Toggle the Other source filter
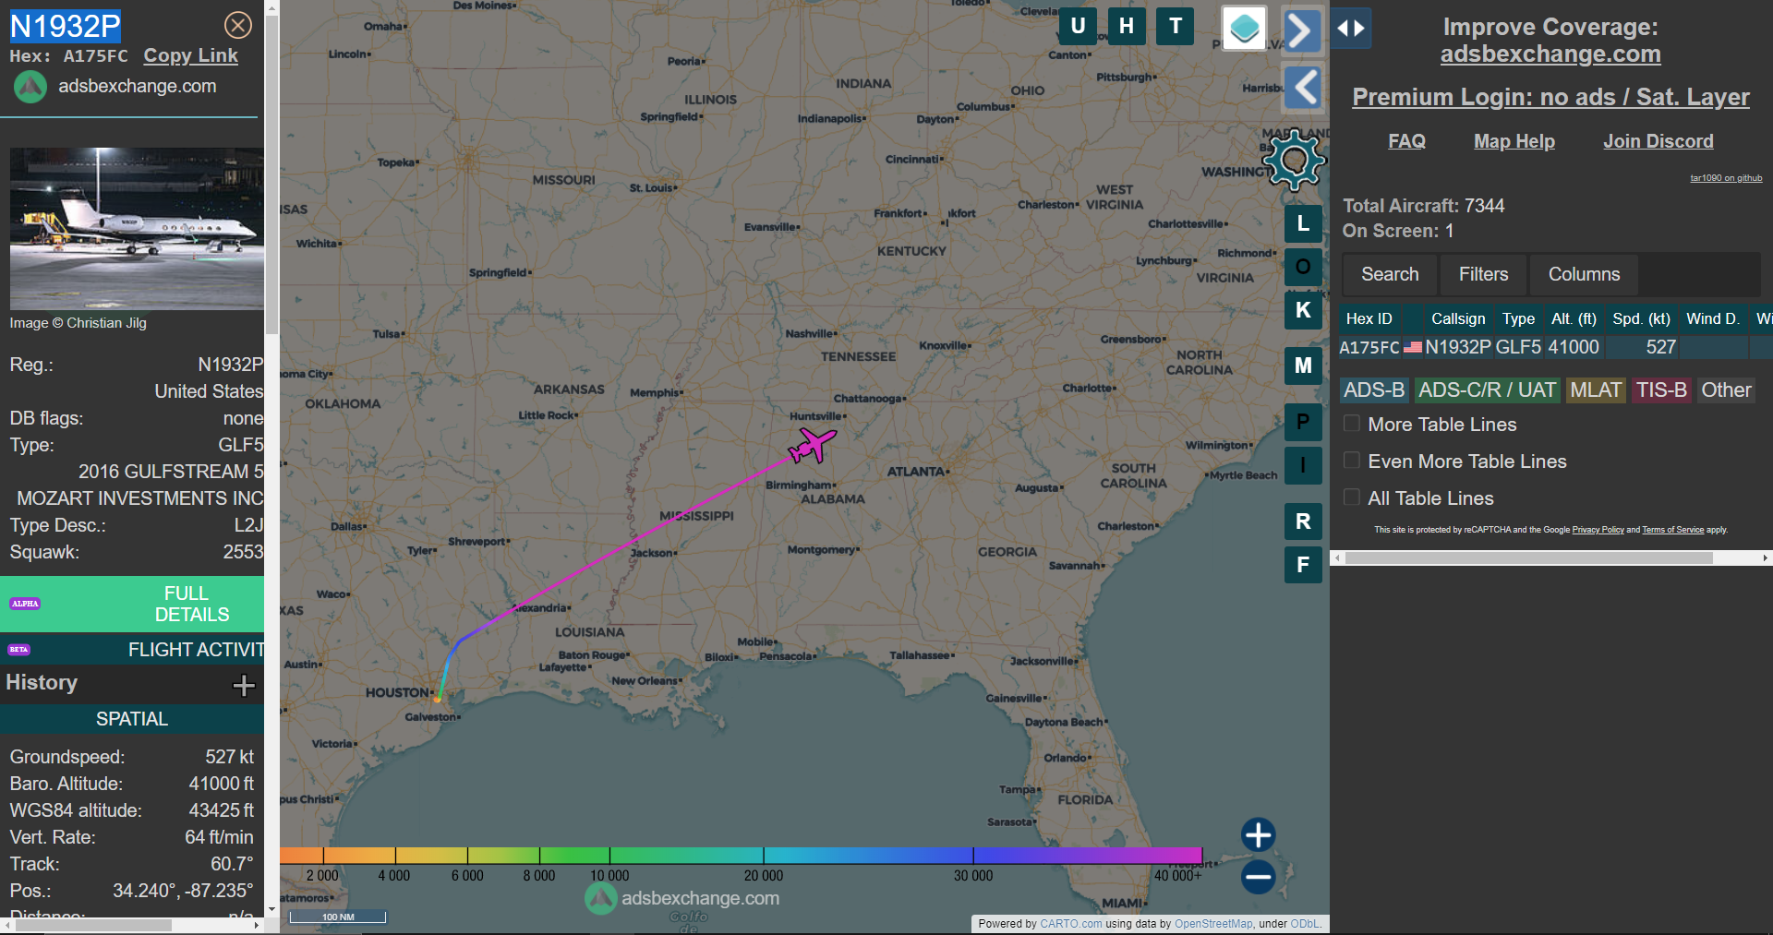This screenshot has height=935, width=1773. pyautogui.click(x=1726, y=390)
